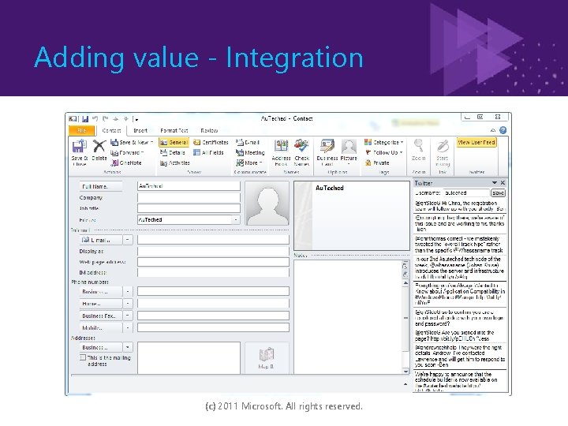Send the contact to OneNote
The image size is (568, 426).
126,163
